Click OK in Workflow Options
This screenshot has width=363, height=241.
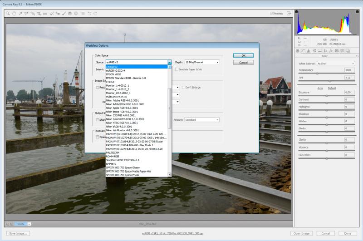243,55
